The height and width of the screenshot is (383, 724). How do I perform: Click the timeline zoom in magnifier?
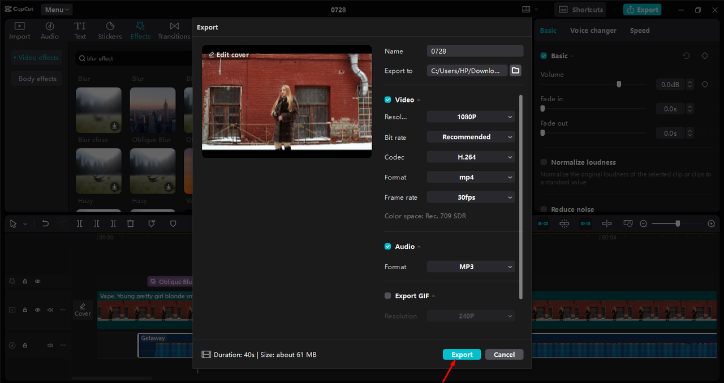711,224
